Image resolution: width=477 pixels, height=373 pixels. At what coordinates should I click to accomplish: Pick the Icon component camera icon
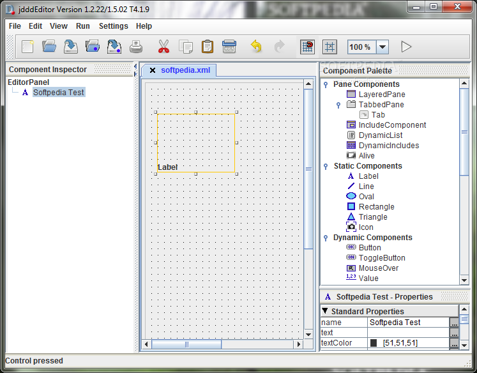point(351,227)
